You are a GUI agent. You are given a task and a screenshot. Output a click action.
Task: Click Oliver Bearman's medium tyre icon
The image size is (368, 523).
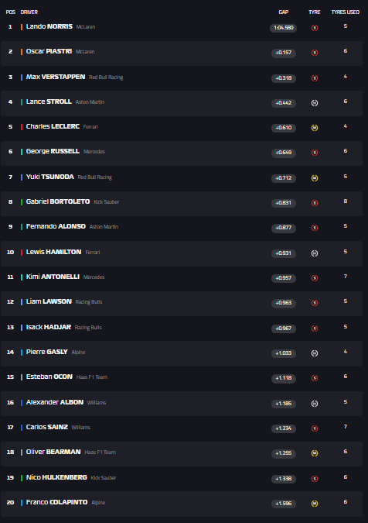315,453
